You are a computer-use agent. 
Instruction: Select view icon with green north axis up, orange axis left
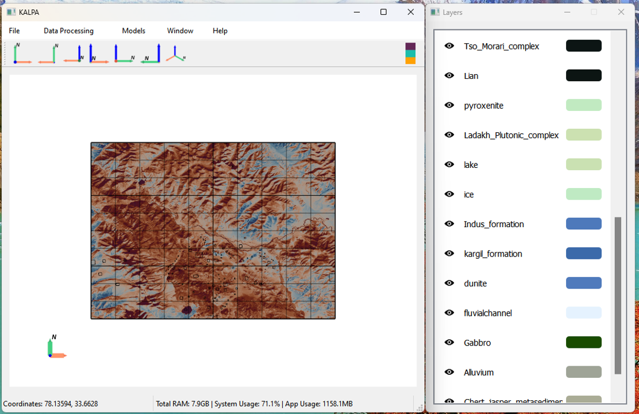(x=48, y=53)
